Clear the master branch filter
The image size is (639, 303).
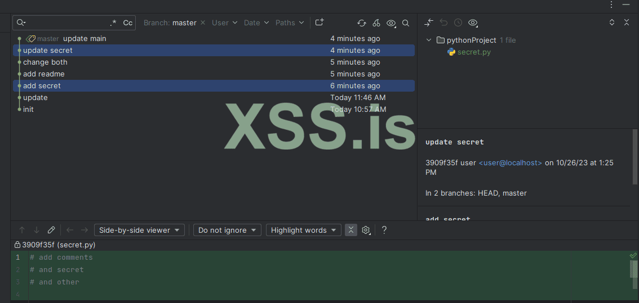(203, 23)
